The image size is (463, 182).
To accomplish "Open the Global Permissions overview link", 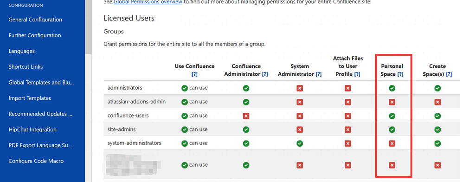I will 148,2.
